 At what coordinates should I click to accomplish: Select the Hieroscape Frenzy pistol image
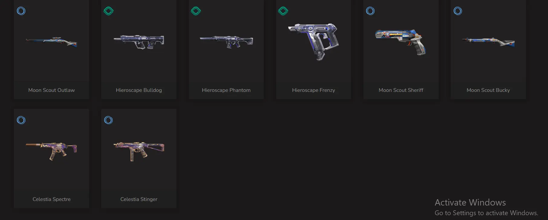pyautogui.click(x=314, y=42)
